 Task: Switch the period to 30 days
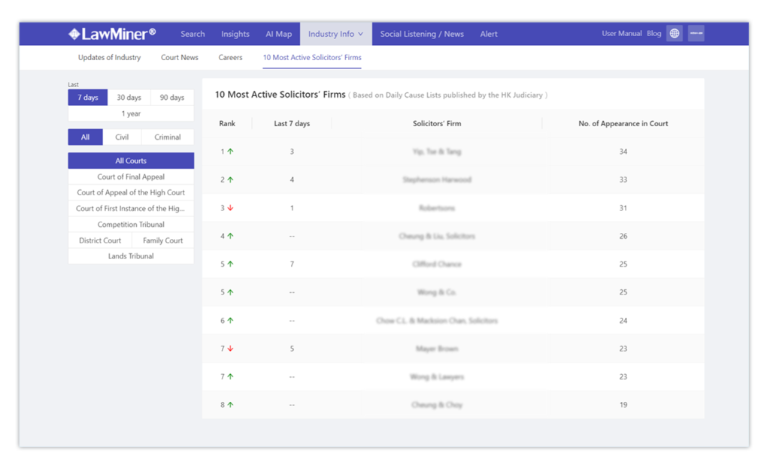(x=129, y=97)
